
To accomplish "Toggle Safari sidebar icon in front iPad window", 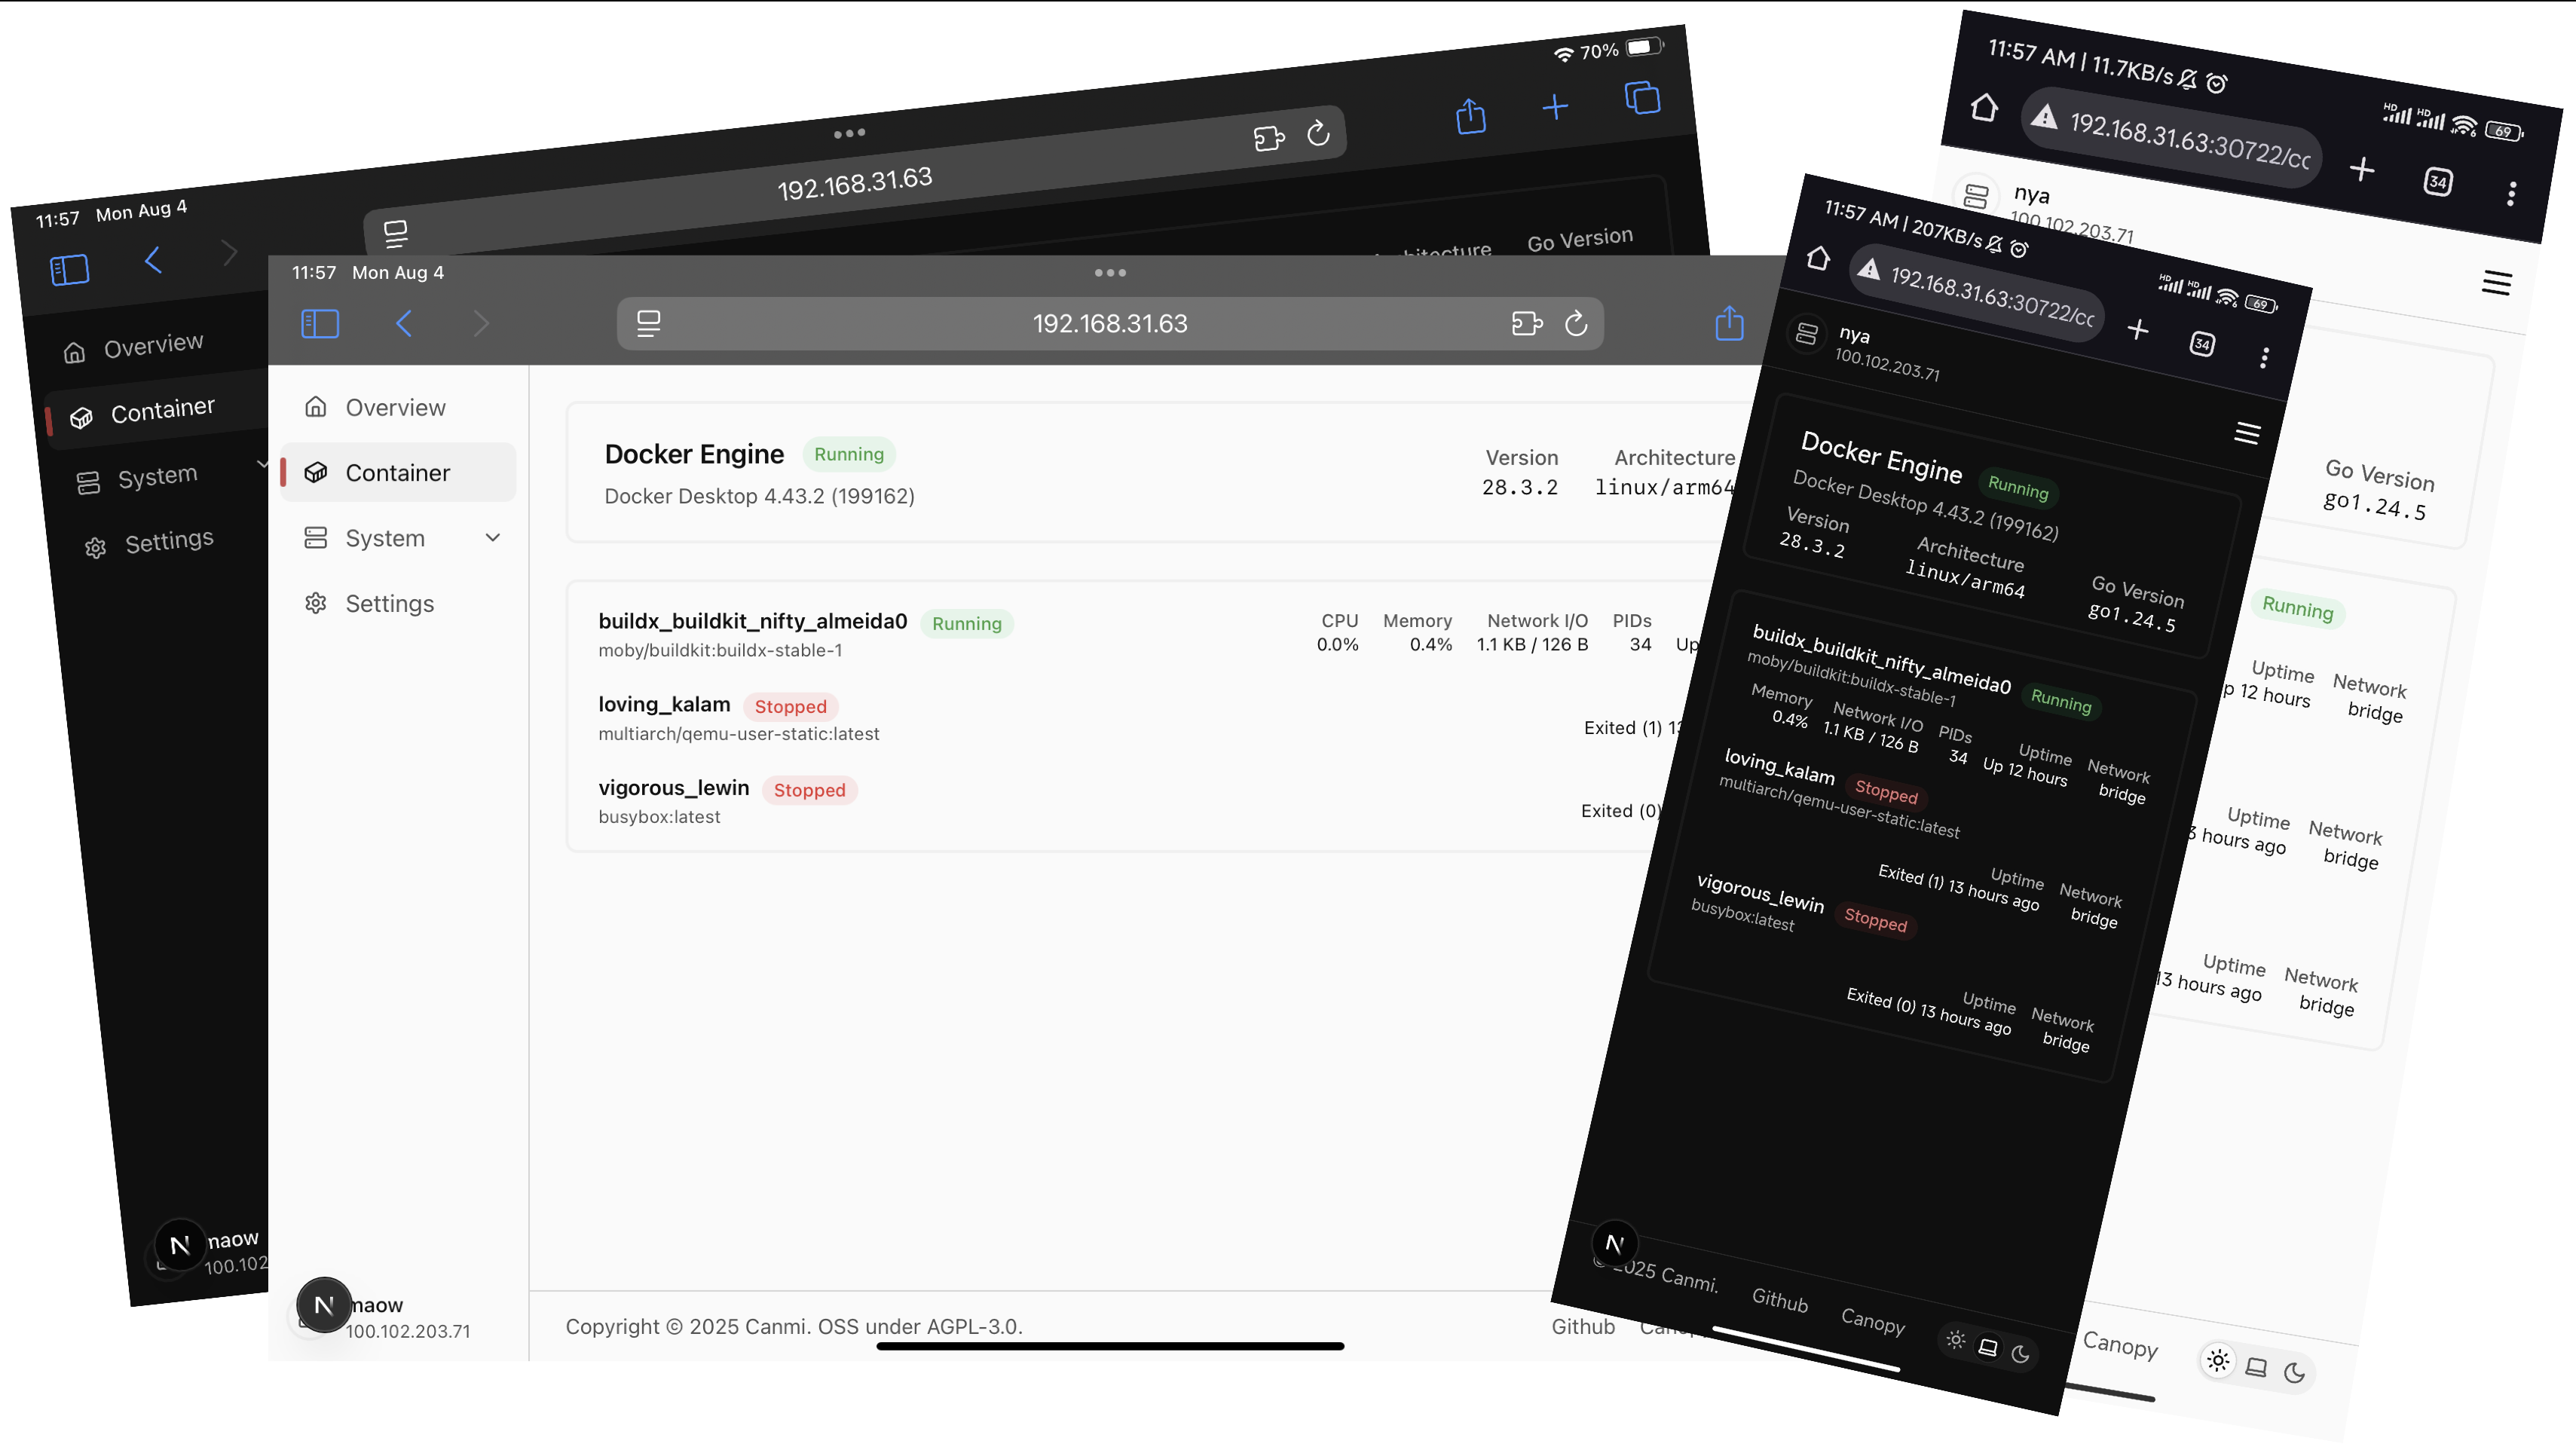I will coord(320,323).
